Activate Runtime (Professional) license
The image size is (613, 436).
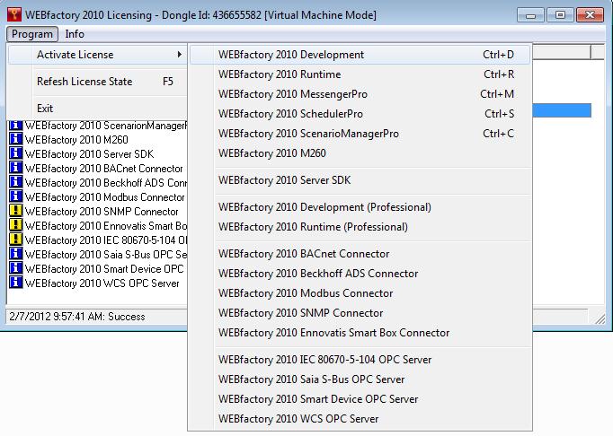(360, 227)
